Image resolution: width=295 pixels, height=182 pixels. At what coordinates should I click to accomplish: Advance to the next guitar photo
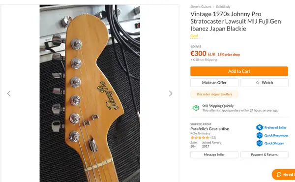point(171,93)
